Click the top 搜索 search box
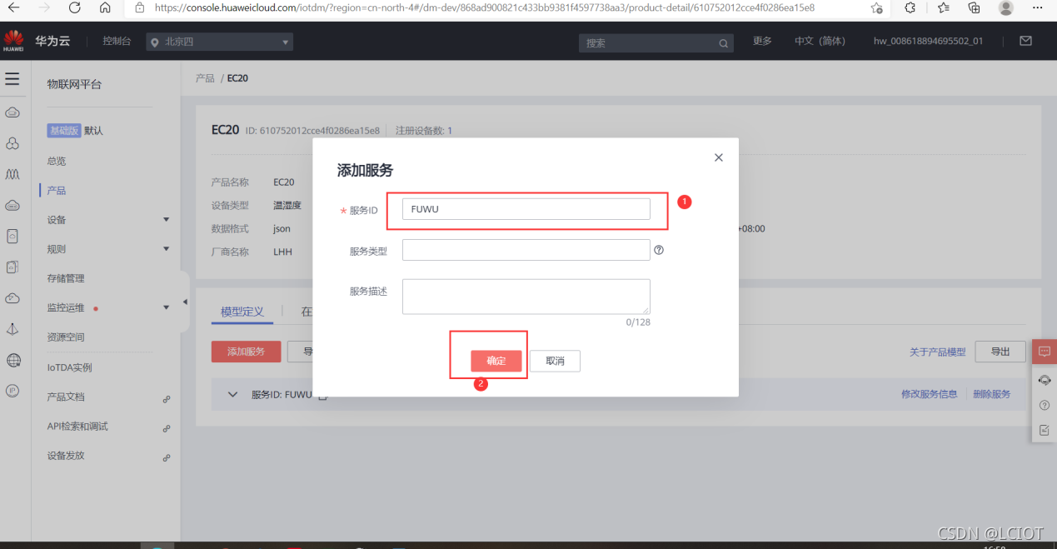The width and height of the screenshot is (1057, 549). (x=656, y=42)
